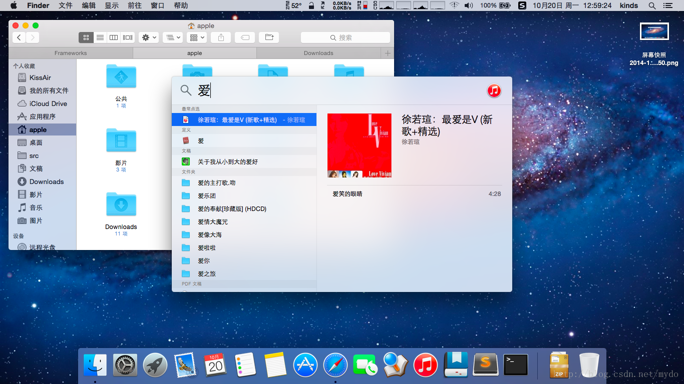Select the top hit 徐若瑄：最爱是V result
Screen dimensions: 684x384
coord(244,119)
